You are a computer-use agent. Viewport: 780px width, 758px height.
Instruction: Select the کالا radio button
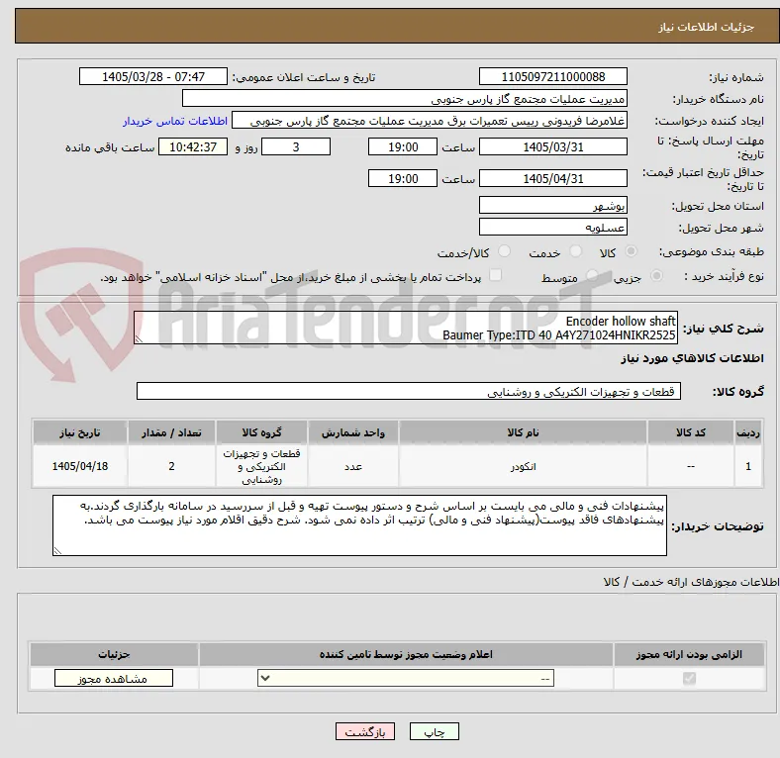[x=631, y=251]
